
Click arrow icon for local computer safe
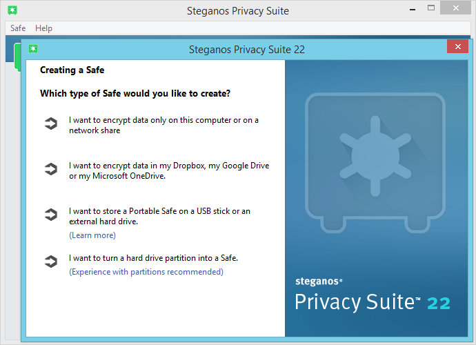50,124
